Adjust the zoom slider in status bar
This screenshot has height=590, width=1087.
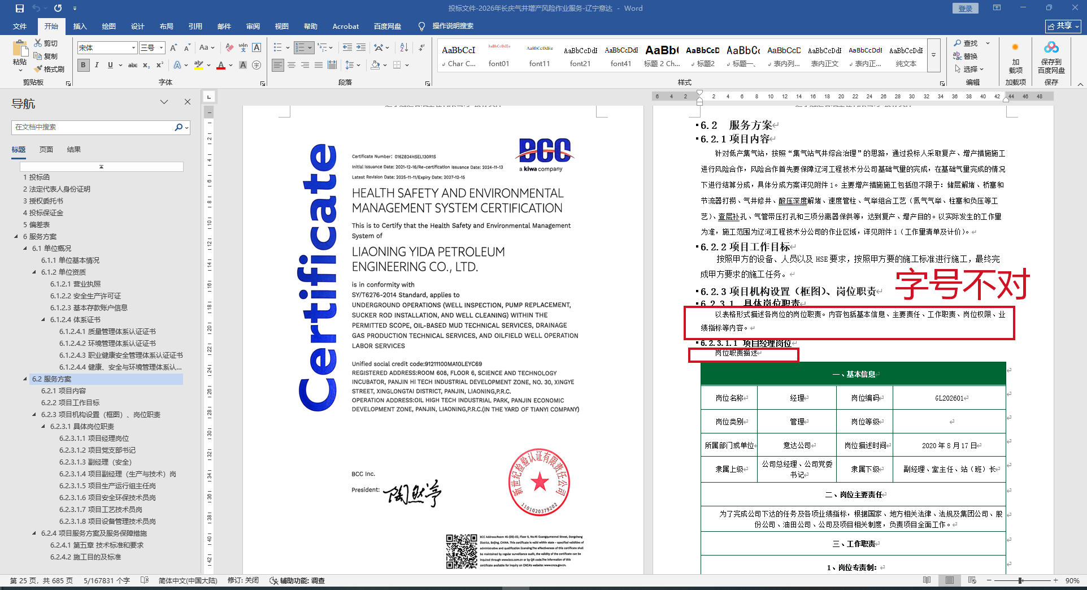coord(1021,580)
